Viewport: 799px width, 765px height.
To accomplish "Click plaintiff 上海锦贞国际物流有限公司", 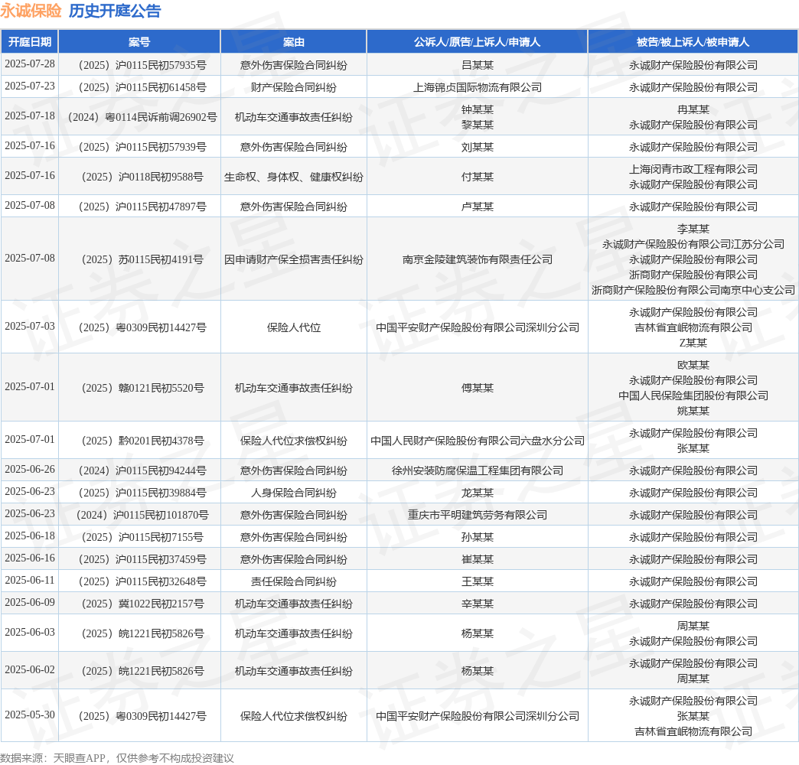I will tap(478, 88).
